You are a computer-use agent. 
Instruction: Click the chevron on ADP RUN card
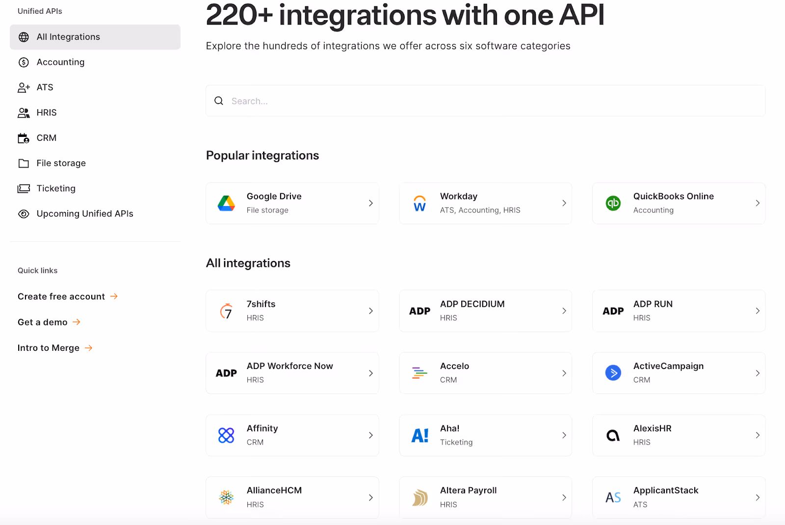(758, 311)
